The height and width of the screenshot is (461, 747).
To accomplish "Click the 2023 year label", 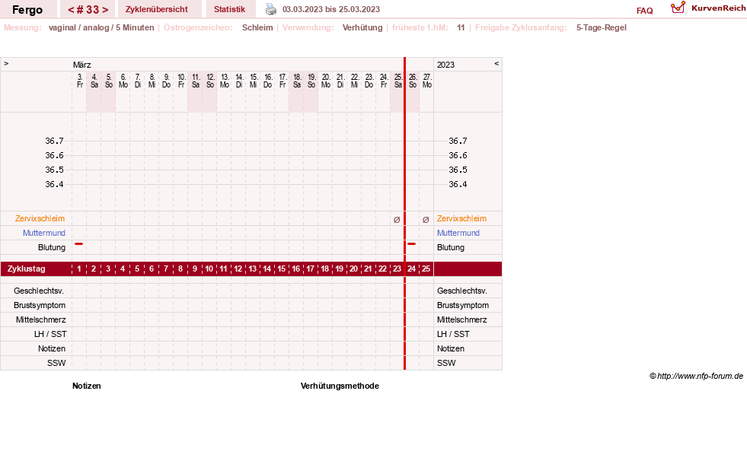I will tap(446, 65).
